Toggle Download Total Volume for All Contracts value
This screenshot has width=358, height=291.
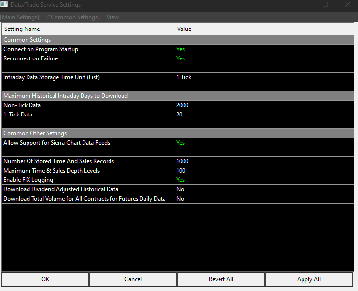(x=264, y=199)
